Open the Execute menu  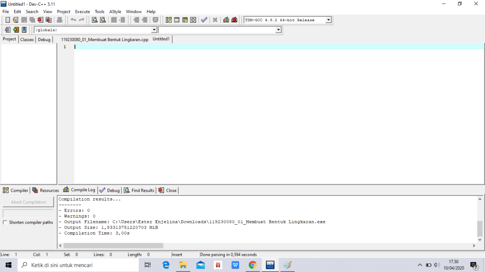82,11
